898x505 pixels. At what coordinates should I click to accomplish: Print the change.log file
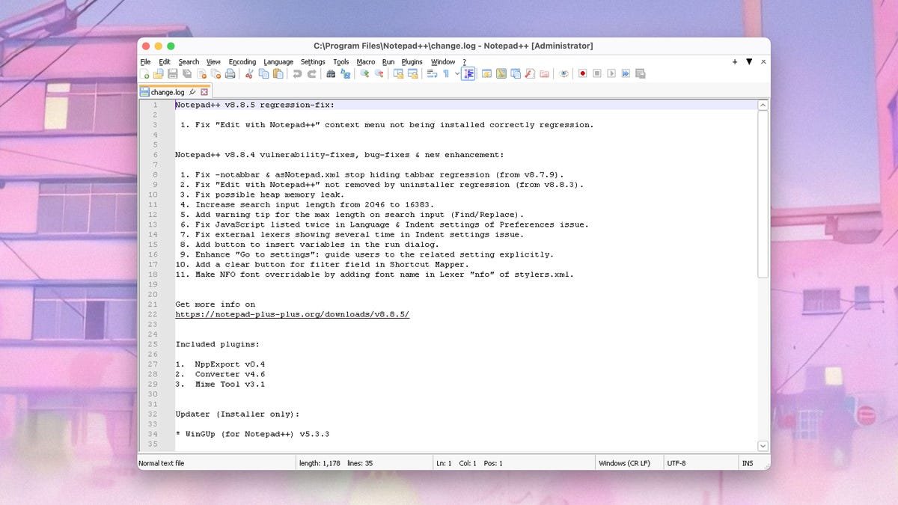pos(232,73)
